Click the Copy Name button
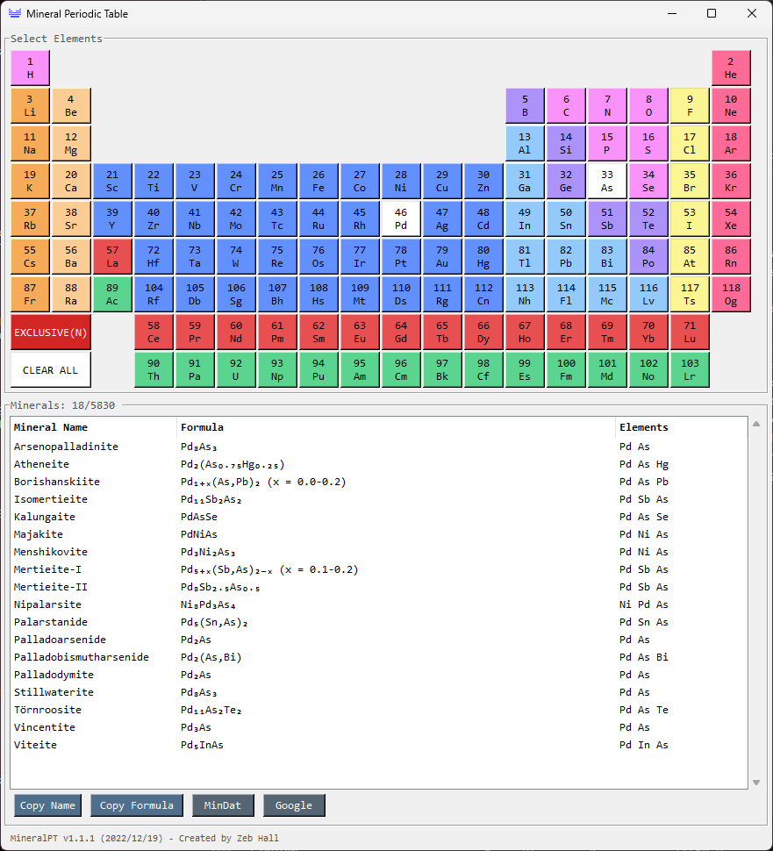Image resolution: width=773 pixels, height=851 pixels. click(x=47, y=805)
